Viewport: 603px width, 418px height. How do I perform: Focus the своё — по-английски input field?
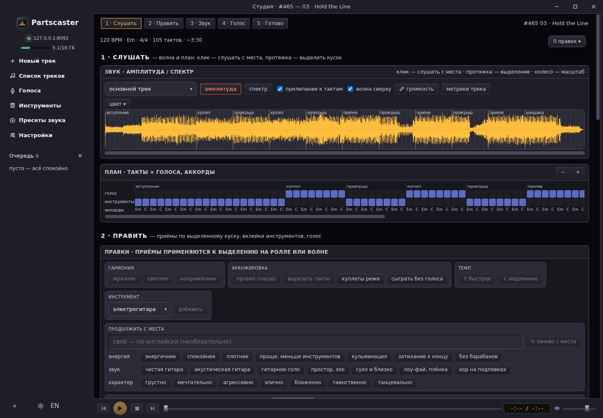(316, 342)
